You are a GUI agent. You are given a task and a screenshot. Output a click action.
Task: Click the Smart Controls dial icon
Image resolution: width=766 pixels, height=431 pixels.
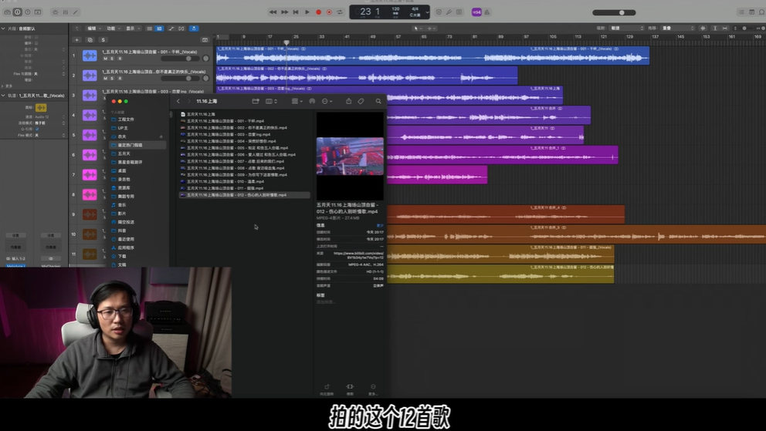[x=56, y=12]
